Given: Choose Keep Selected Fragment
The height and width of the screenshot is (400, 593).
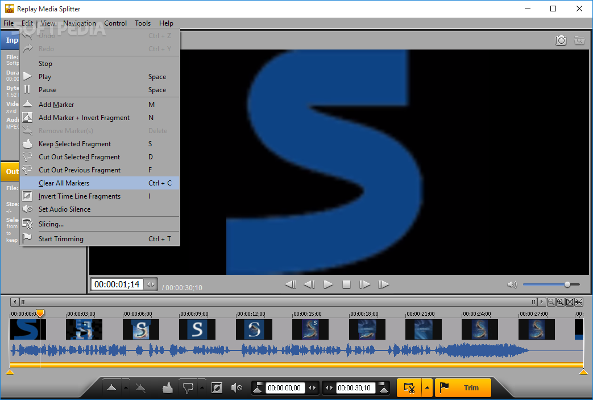Looking at the screenshot, I should point(100,144).
